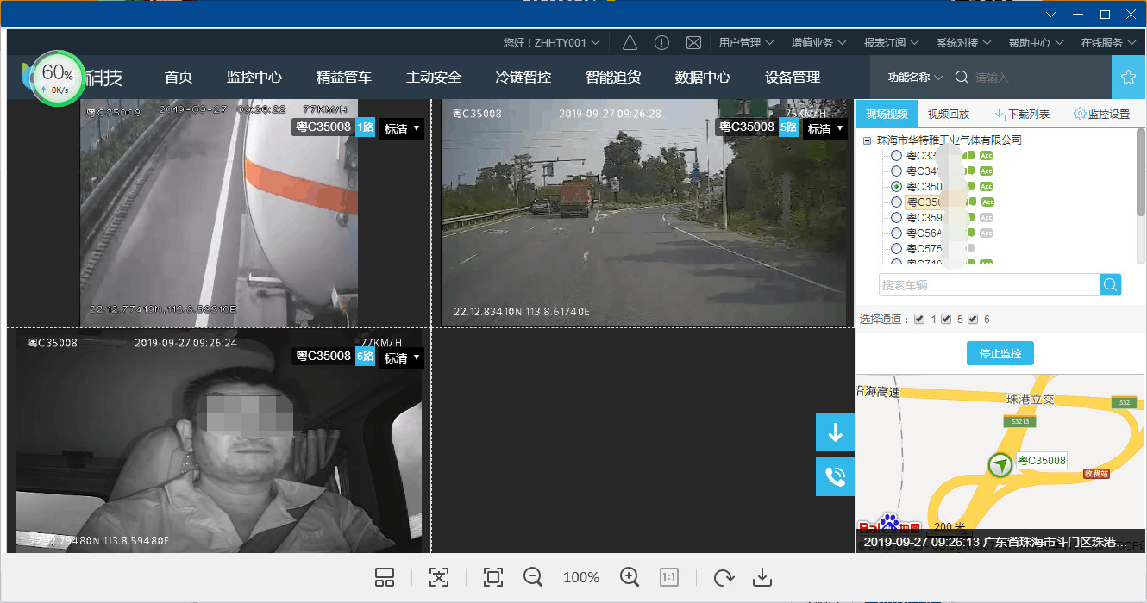1147x603 pixels.
Task: Open 标清 quality dropdown on channel 6路
Action: (402, 358)
